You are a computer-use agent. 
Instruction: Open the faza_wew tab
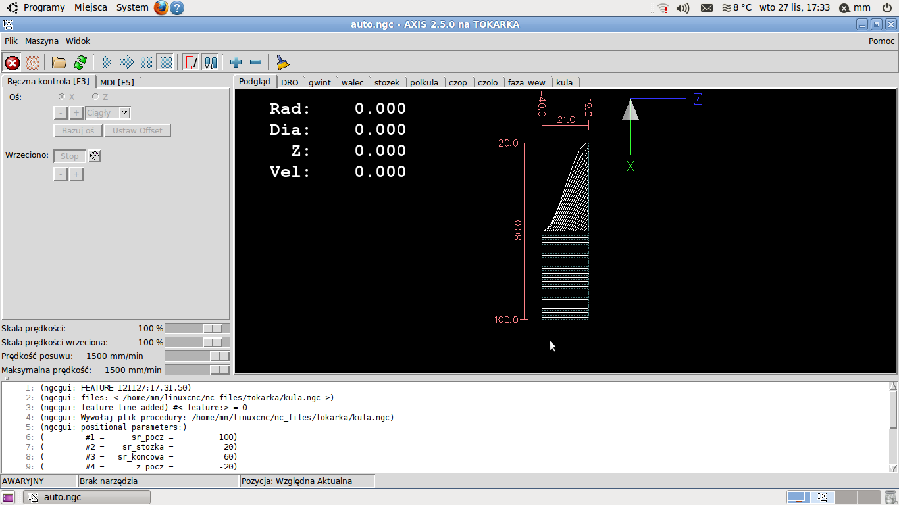[527, 82]
